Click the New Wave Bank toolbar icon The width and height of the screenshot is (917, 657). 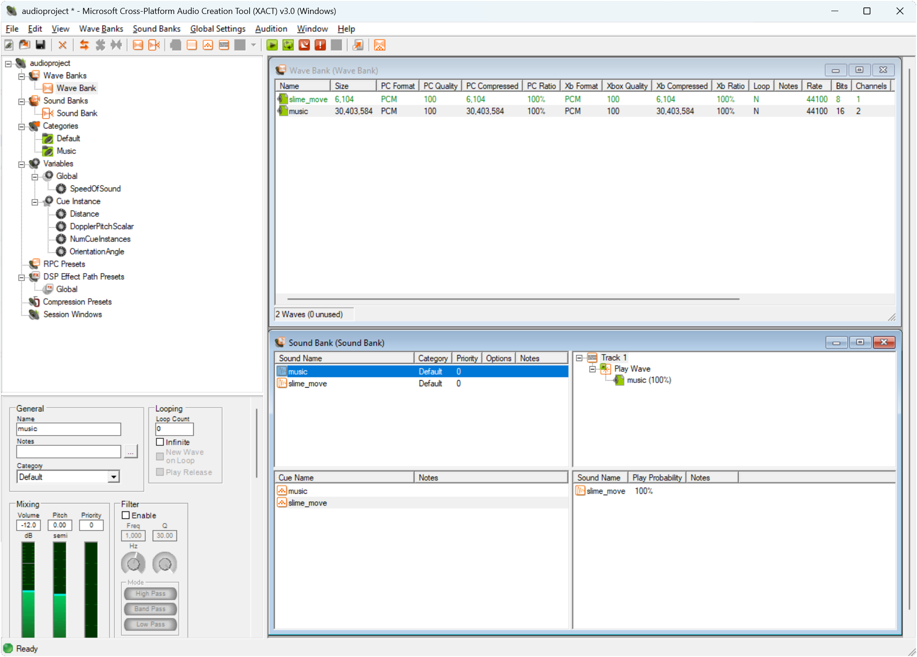tap(138, 45)
